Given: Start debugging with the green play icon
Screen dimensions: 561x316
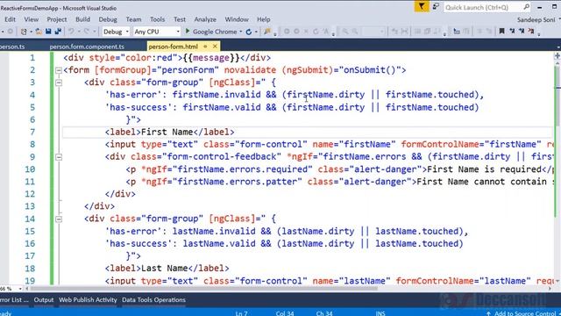Looking at the screenshot, I should pyautogui.click(x=187, y=32).
